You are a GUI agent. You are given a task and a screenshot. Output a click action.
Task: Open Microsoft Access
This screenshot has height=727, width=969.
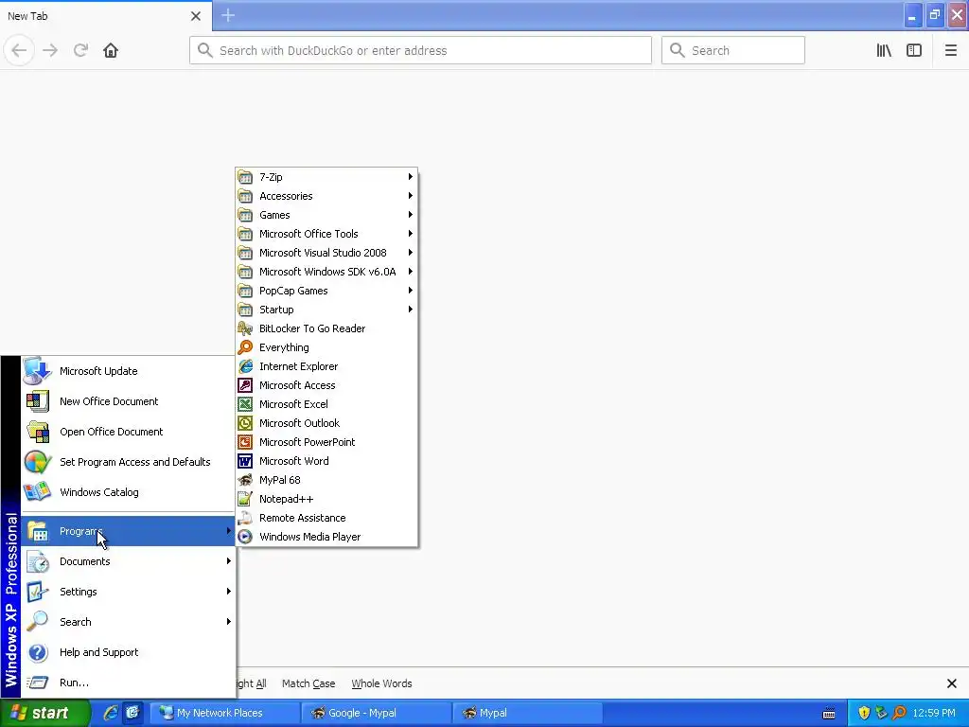coord(326,385)
